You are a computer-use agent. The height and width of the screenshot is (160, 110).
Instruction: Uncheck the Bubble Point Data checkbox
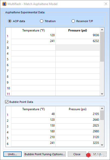pyautogui.click(x=7, y=102)
